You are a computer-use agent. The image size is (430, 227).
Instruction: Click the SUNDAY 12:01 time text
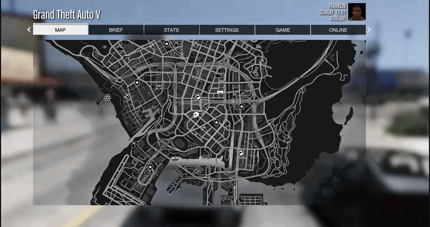coord(333,12)
